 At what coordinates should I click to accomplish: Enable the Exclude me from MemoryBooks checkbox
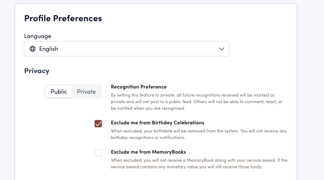click(98, 153)
